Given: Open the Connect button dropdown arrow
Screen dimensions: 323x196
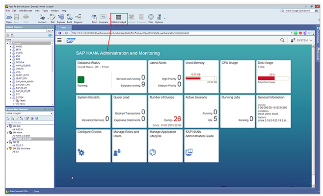Looking at the screenshot, I should (48, 18).
